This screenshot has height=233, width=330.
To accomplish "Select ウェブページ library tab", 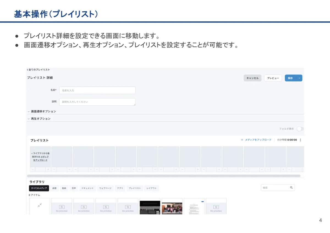I will pyautogui.click(x=105, y=188).
